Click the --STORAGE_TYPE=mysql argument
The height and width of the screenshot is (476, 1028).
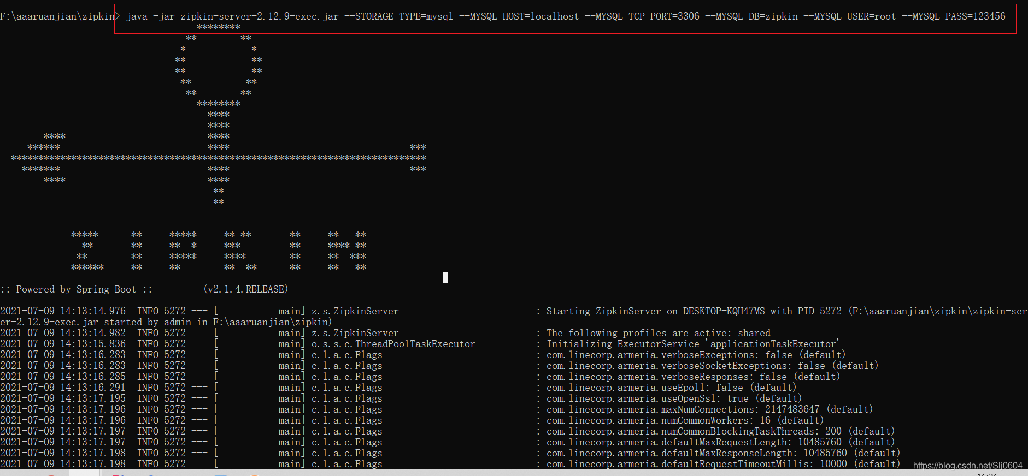[398, 16]
